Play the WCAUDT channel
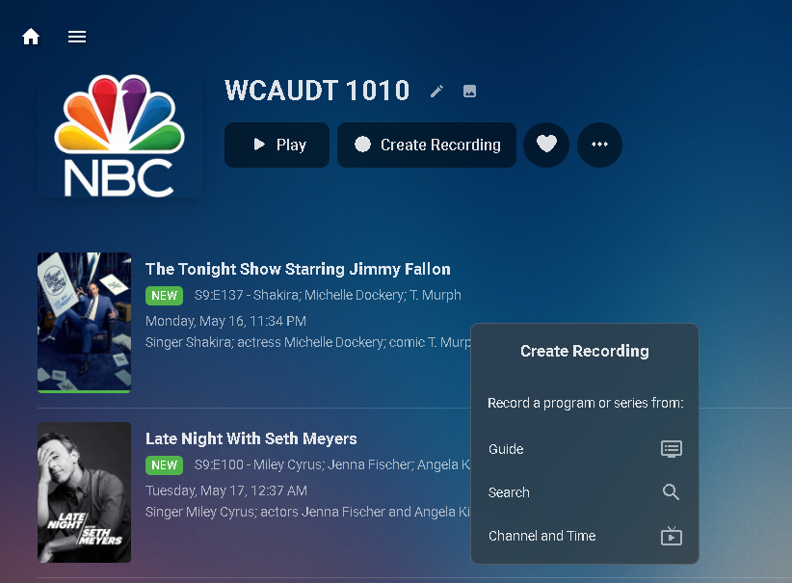The image size is (792, 583). (x=277, y=145)
